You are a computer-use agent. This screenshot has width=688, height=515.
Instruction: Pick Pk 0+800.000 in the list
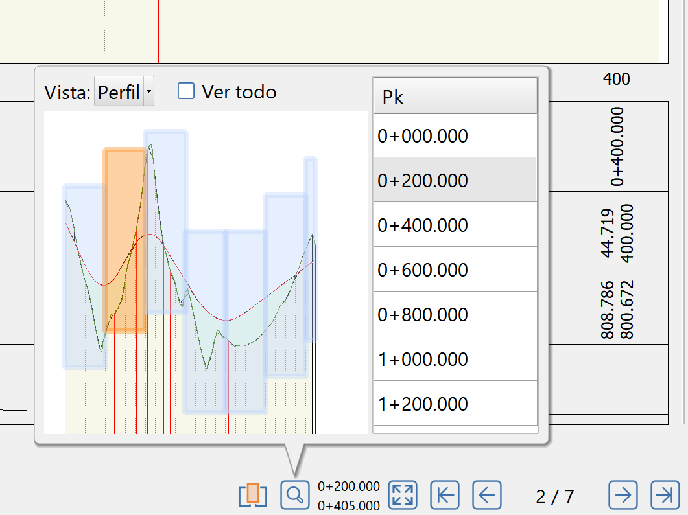(x=455, y=314)
